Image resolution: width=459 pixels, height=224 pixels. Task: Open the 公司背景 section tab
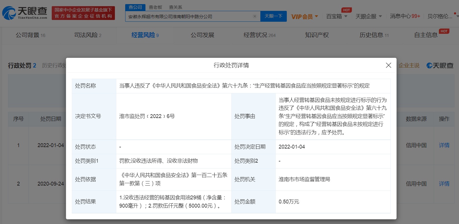pos(30,35)
